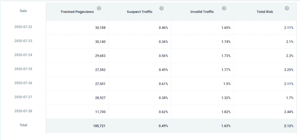Select the Tracked Pageviews column header text
This screenshot has width=300, height=140.
click(x=77, y=12)
